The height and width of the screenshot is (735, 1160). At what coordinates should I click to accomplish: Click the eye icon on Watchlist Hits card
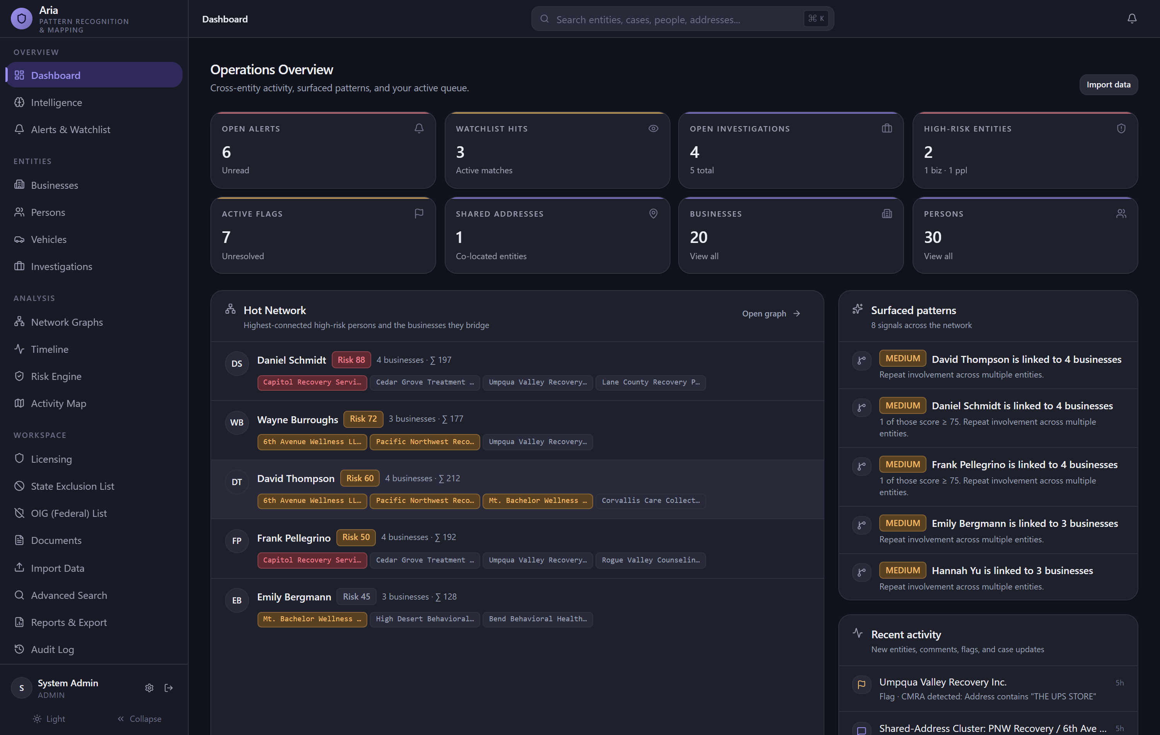pyautogui.click(x=653, y=128)
